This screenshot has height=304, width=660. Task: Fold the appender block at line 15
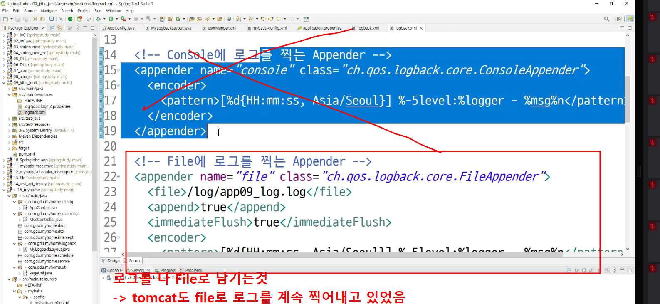point(119,70)
